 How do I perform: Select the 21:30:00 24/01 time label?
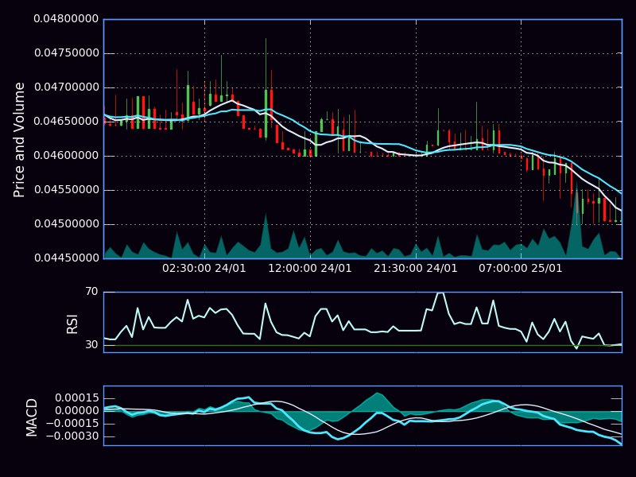(415, 269)
